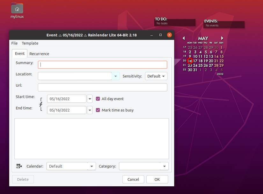Click the TO DO widget header

pos(161,19)
